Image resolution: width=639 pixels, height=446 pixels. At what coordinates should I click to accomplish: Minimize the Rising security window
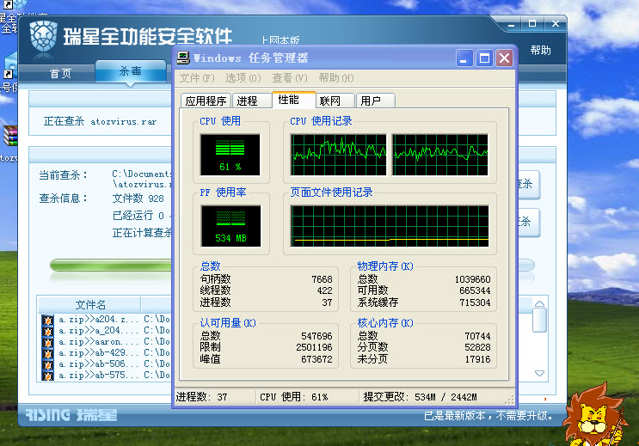click(x=511, y=24)
